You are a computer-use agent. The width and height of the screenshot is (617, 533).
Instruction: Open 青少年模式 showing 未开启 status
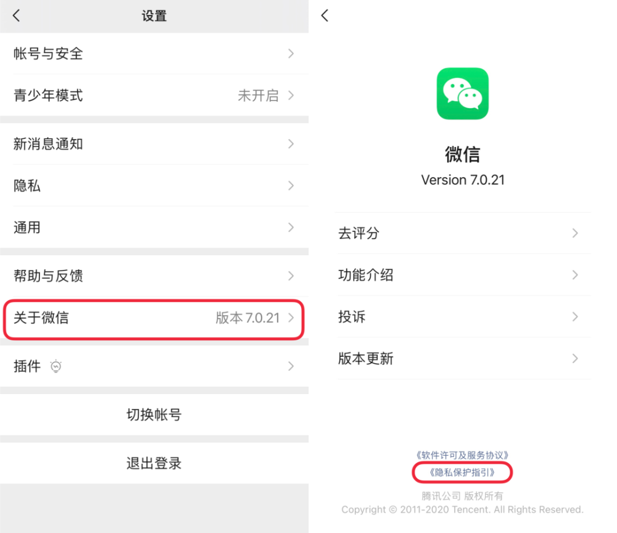click(x=154, y=95)
